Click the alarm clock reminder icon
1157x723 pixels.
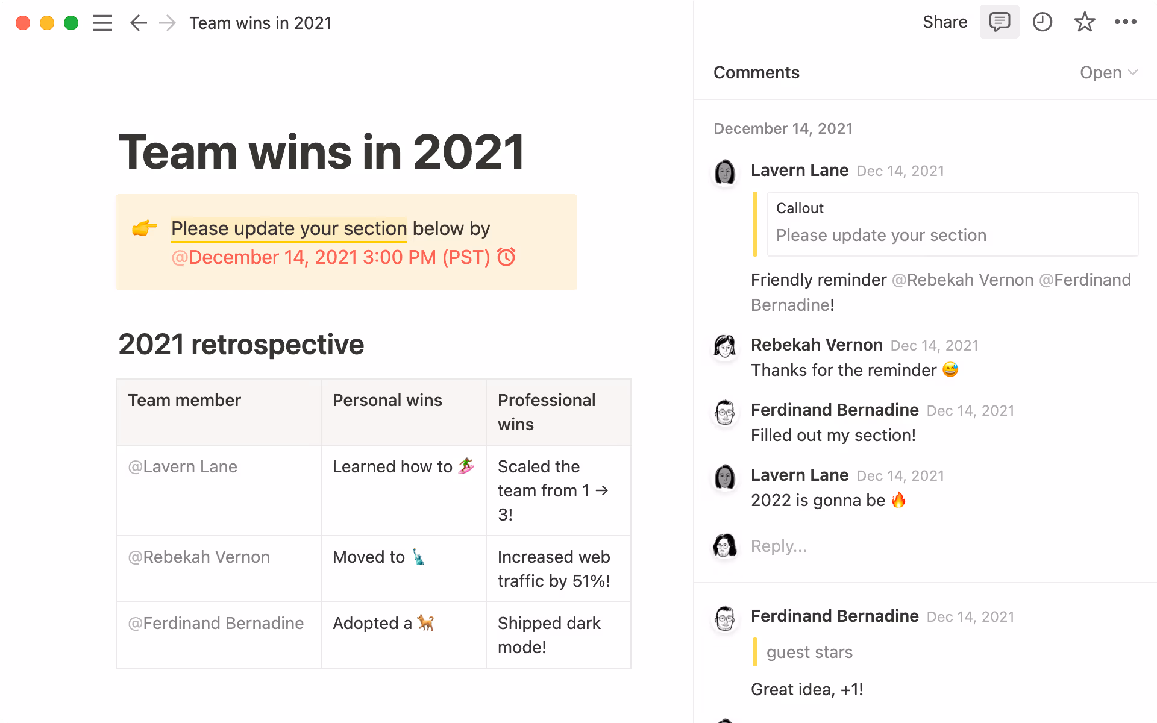pos(506,257)
